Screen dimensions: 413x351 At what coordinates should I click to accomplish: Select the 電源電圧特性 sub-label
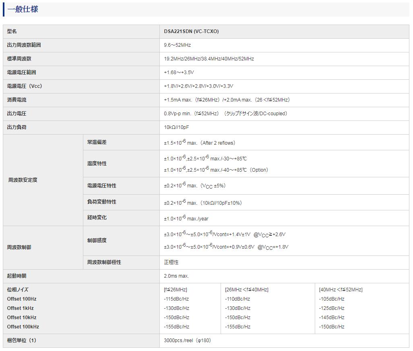point(102,186)
